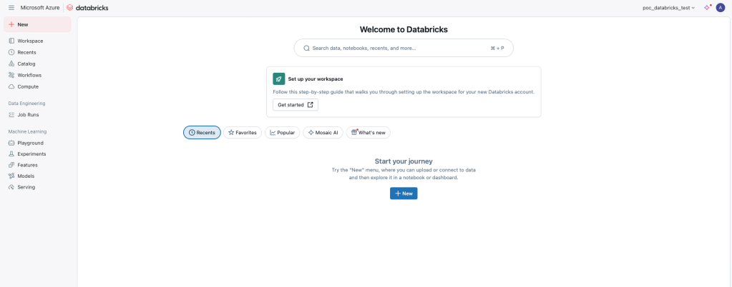This screenshot has width=732, height=287.
Task: Open Compute from the sidebar
Action: pyautogui.click(x=28, y=86)
